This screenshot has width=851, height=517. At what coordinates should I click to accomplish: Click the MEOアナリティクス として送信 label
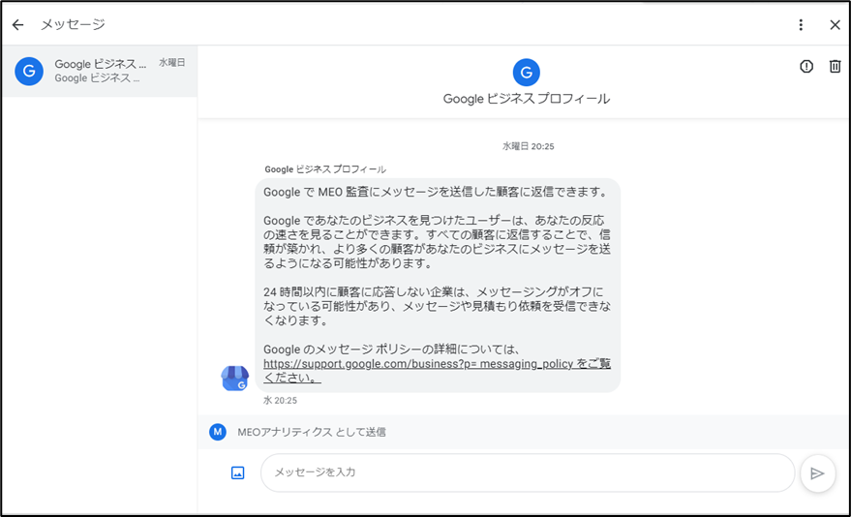312,432
